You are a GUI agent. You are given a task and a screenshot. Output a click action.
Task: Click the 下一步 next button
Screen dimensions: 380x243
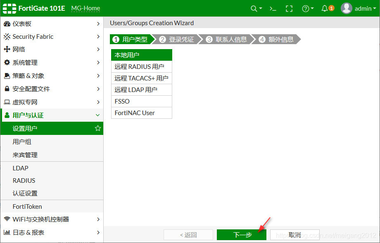click(242, 235)
